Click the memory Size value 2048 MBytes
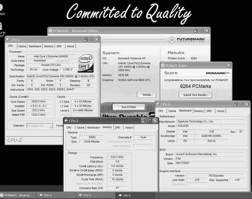Viewport: 252px width, 199px height. tap(92, 141)
